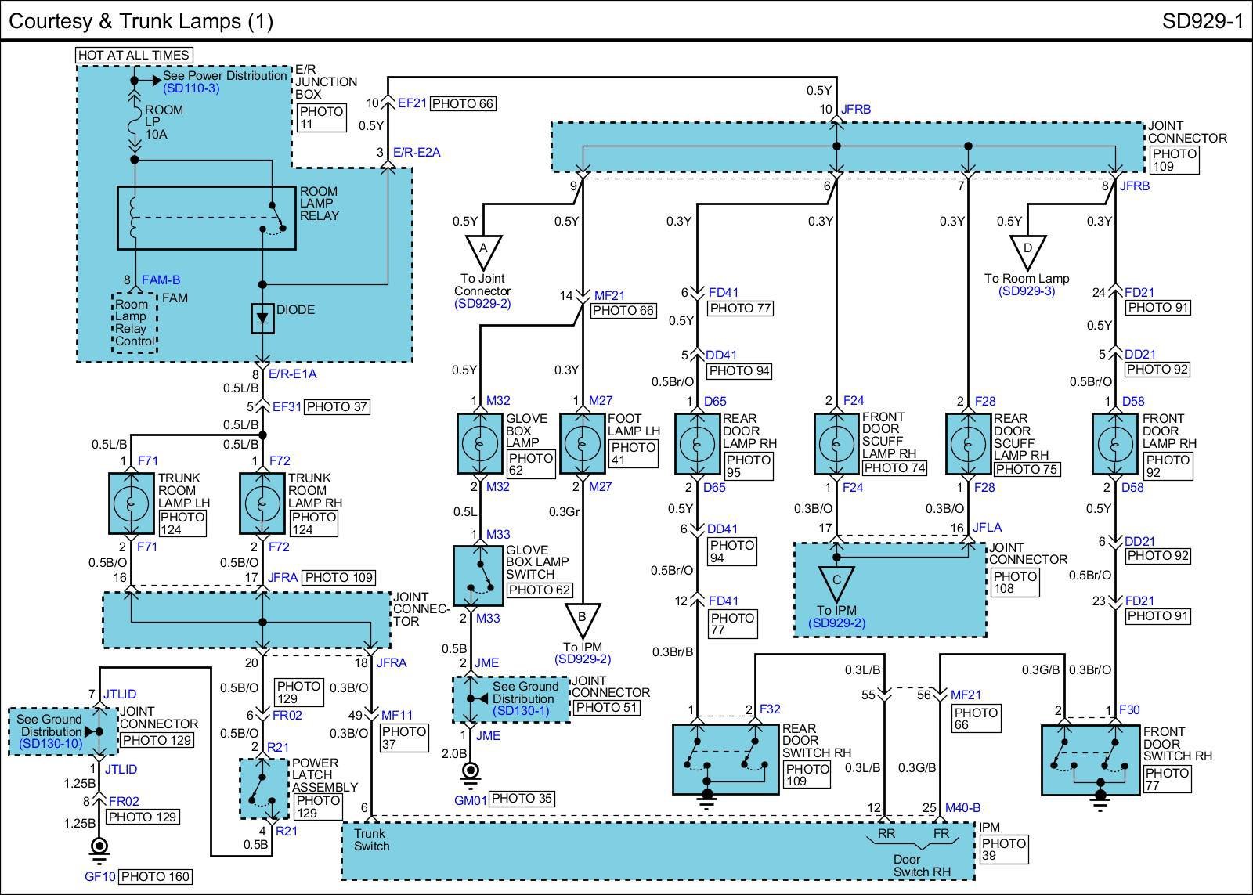Open the SD130-1 ground distribution link

(x=522, y=711)
